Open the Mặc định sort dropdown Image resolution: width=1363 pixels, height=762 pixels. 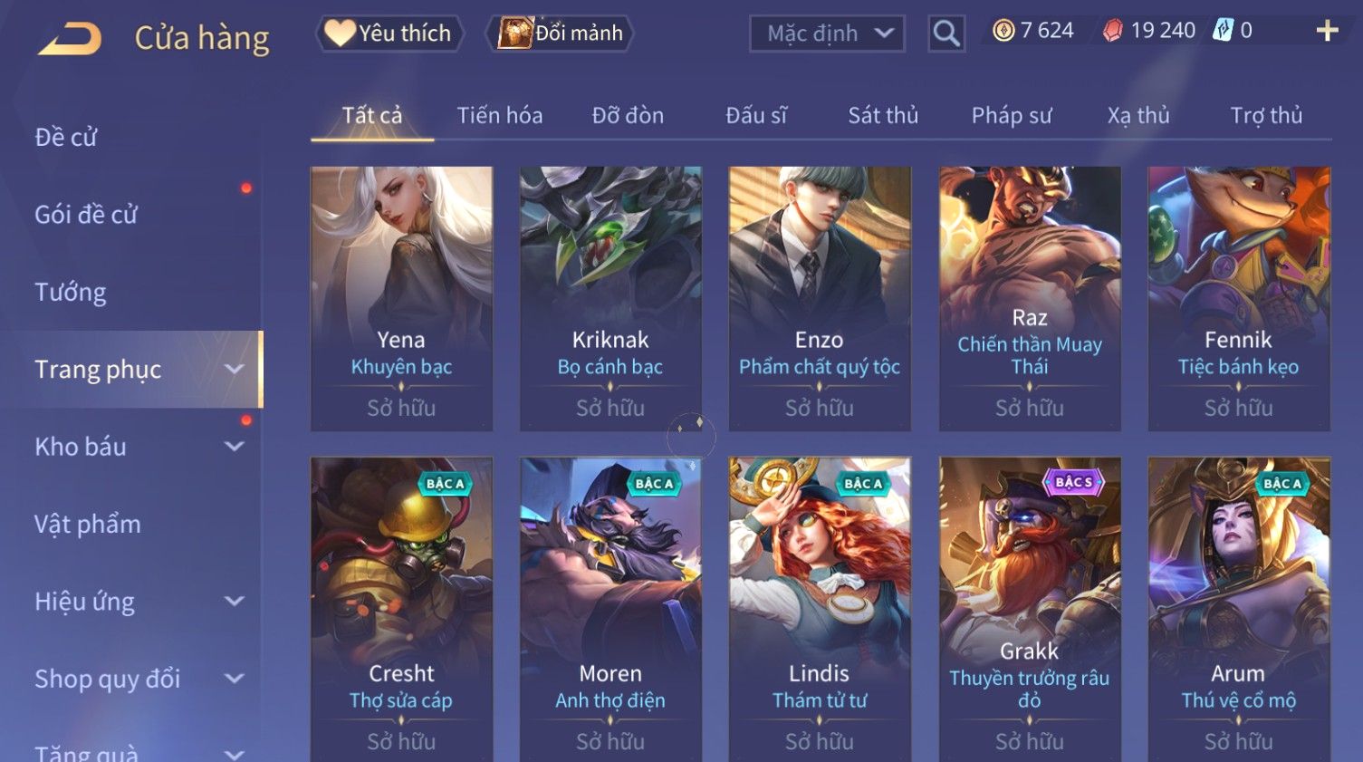827,34
